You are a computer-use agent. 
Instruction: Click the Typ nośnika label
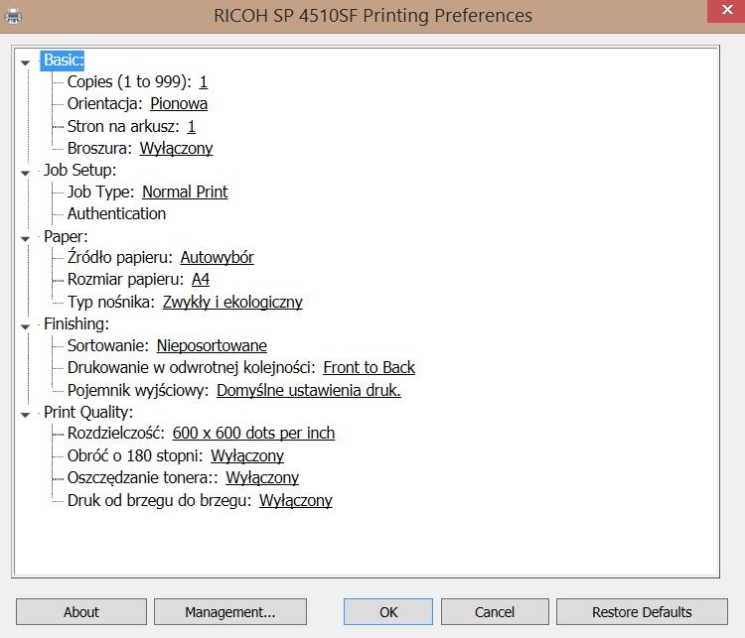pos(111,302)
